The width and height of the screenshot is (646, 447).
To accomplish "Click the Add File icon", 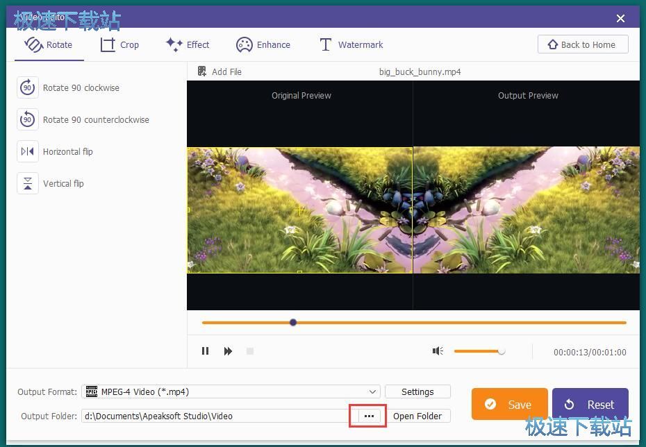I will click(202, 71).
